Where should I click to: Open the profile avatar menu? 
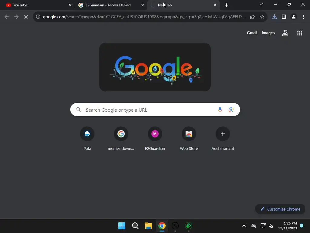(x=294, y=17)
